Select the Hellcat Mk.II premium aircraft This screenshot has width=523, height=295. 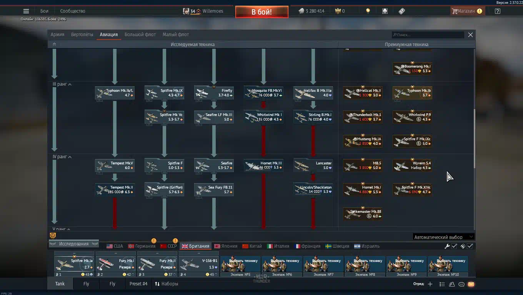[363, 93]
